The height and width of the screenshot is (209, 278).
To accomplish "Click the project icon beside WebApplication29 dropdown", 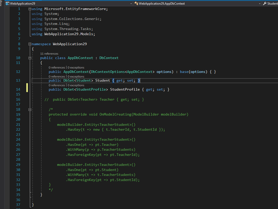I will 7,4.
